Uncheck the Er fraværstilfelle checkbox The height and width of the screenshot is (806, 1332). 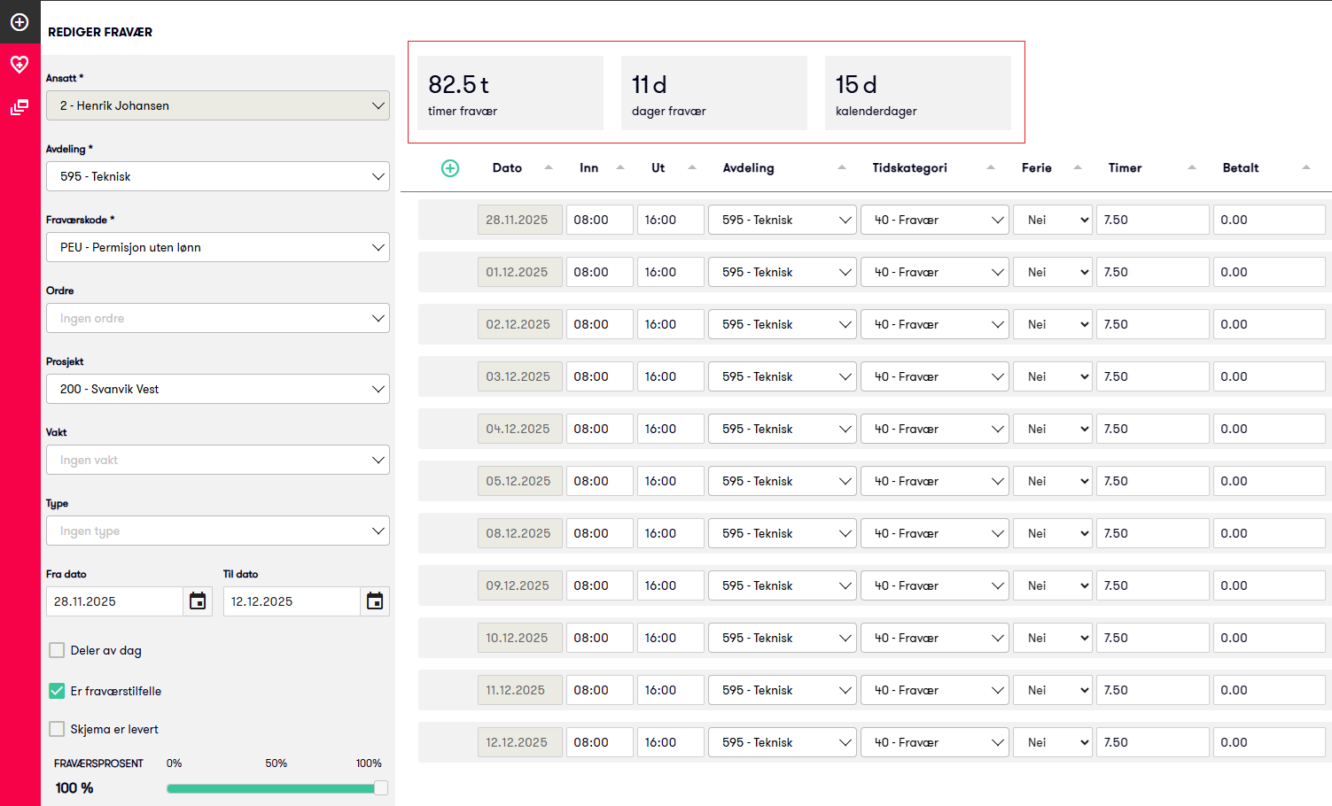[x=57, y=691]
